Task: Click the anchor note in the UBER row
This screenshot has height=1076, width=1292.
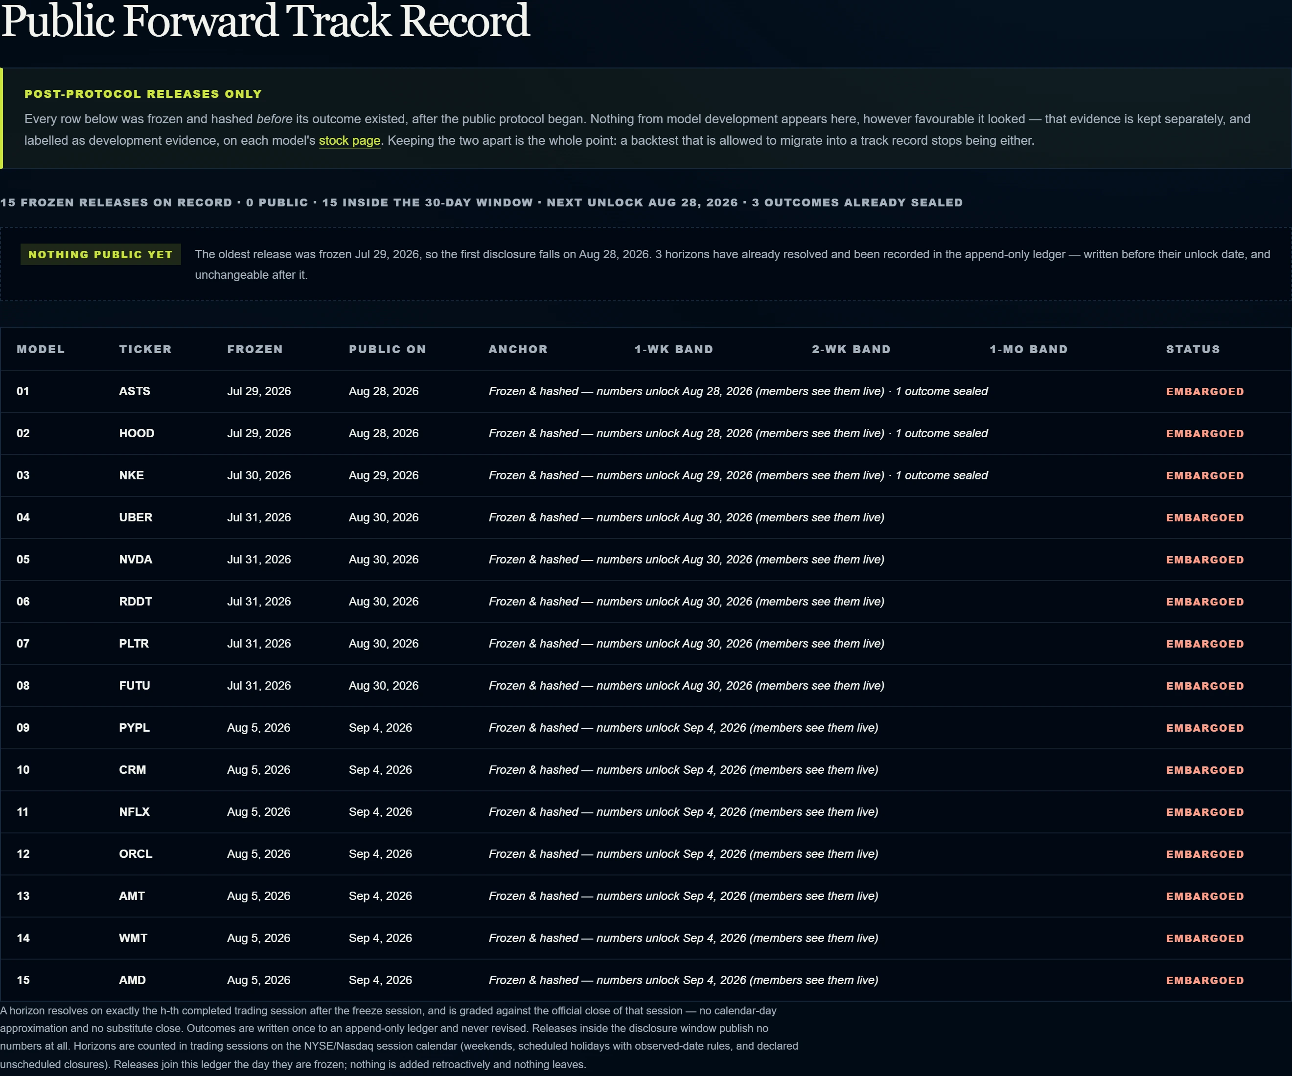Action: pos(687,518)
